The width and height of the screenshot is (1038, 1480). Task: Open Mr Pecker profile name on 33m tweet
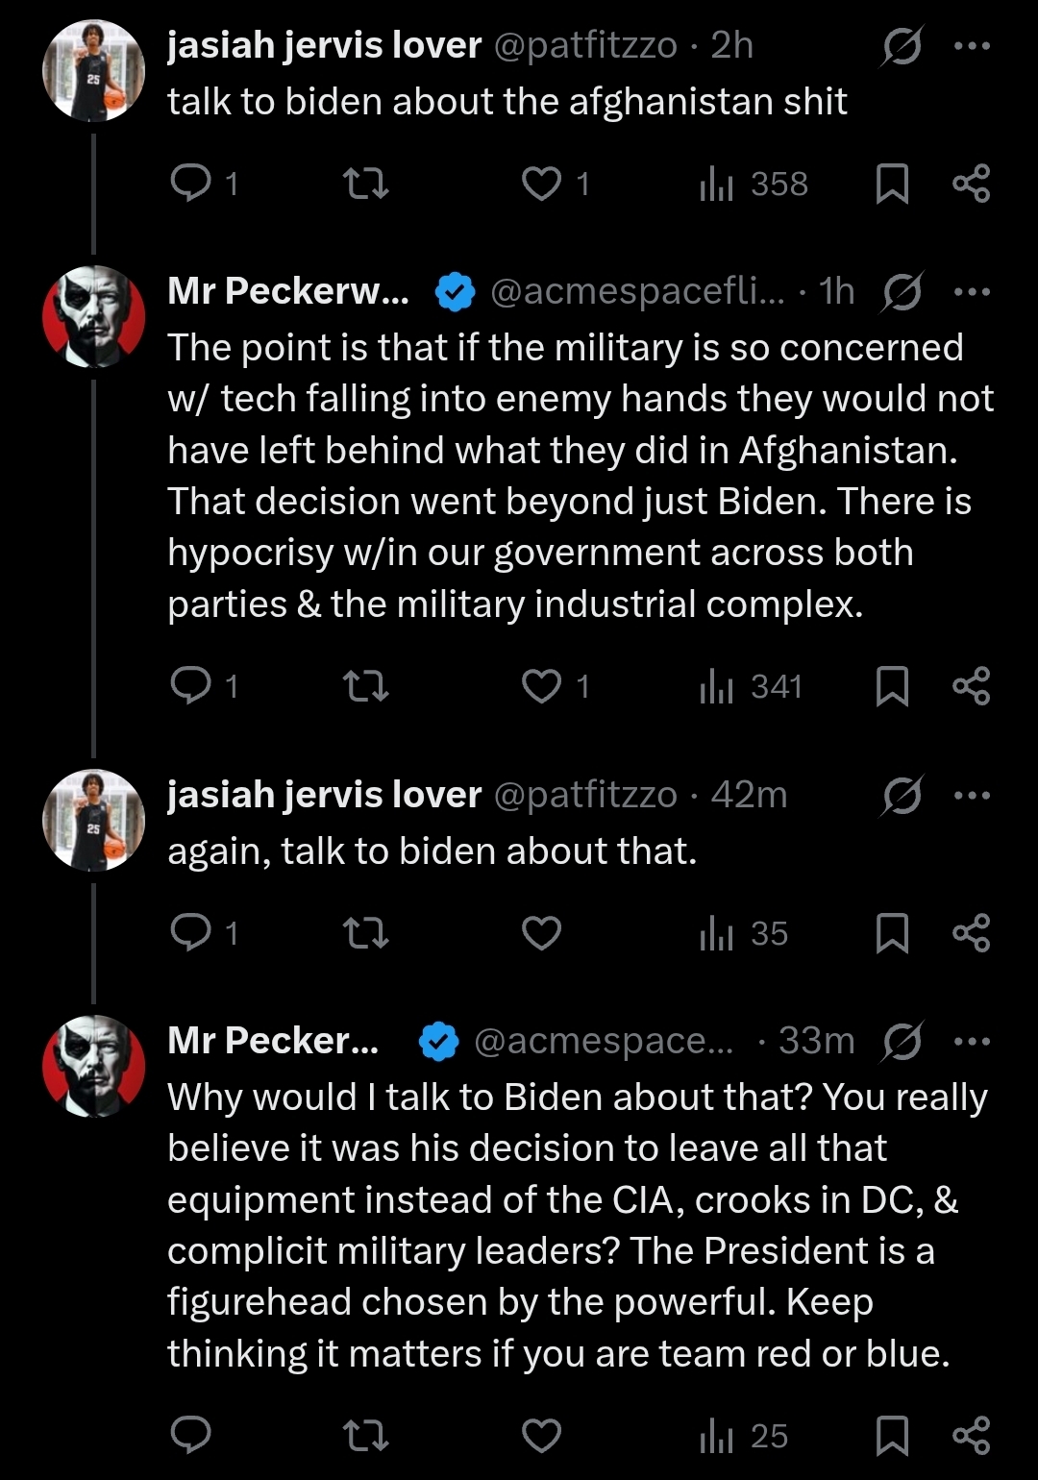tap(273, 1041)
